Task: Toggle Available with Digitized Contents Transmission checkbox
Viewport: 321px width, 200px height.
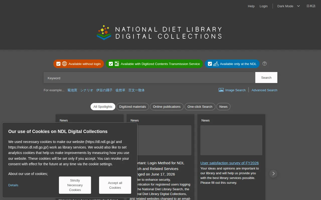Action: [111, 64]
